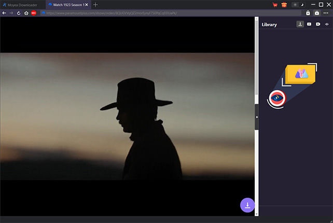Screen dimensions: 333x223
Task: Open the three-dot more menu
Action: coord(326,13)
